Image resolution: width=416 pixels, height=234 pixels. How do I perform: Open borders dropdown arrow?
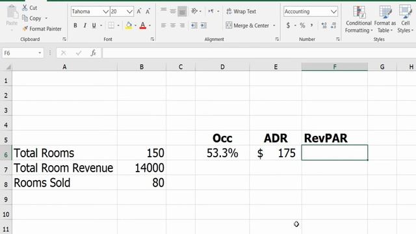[118, 25]
